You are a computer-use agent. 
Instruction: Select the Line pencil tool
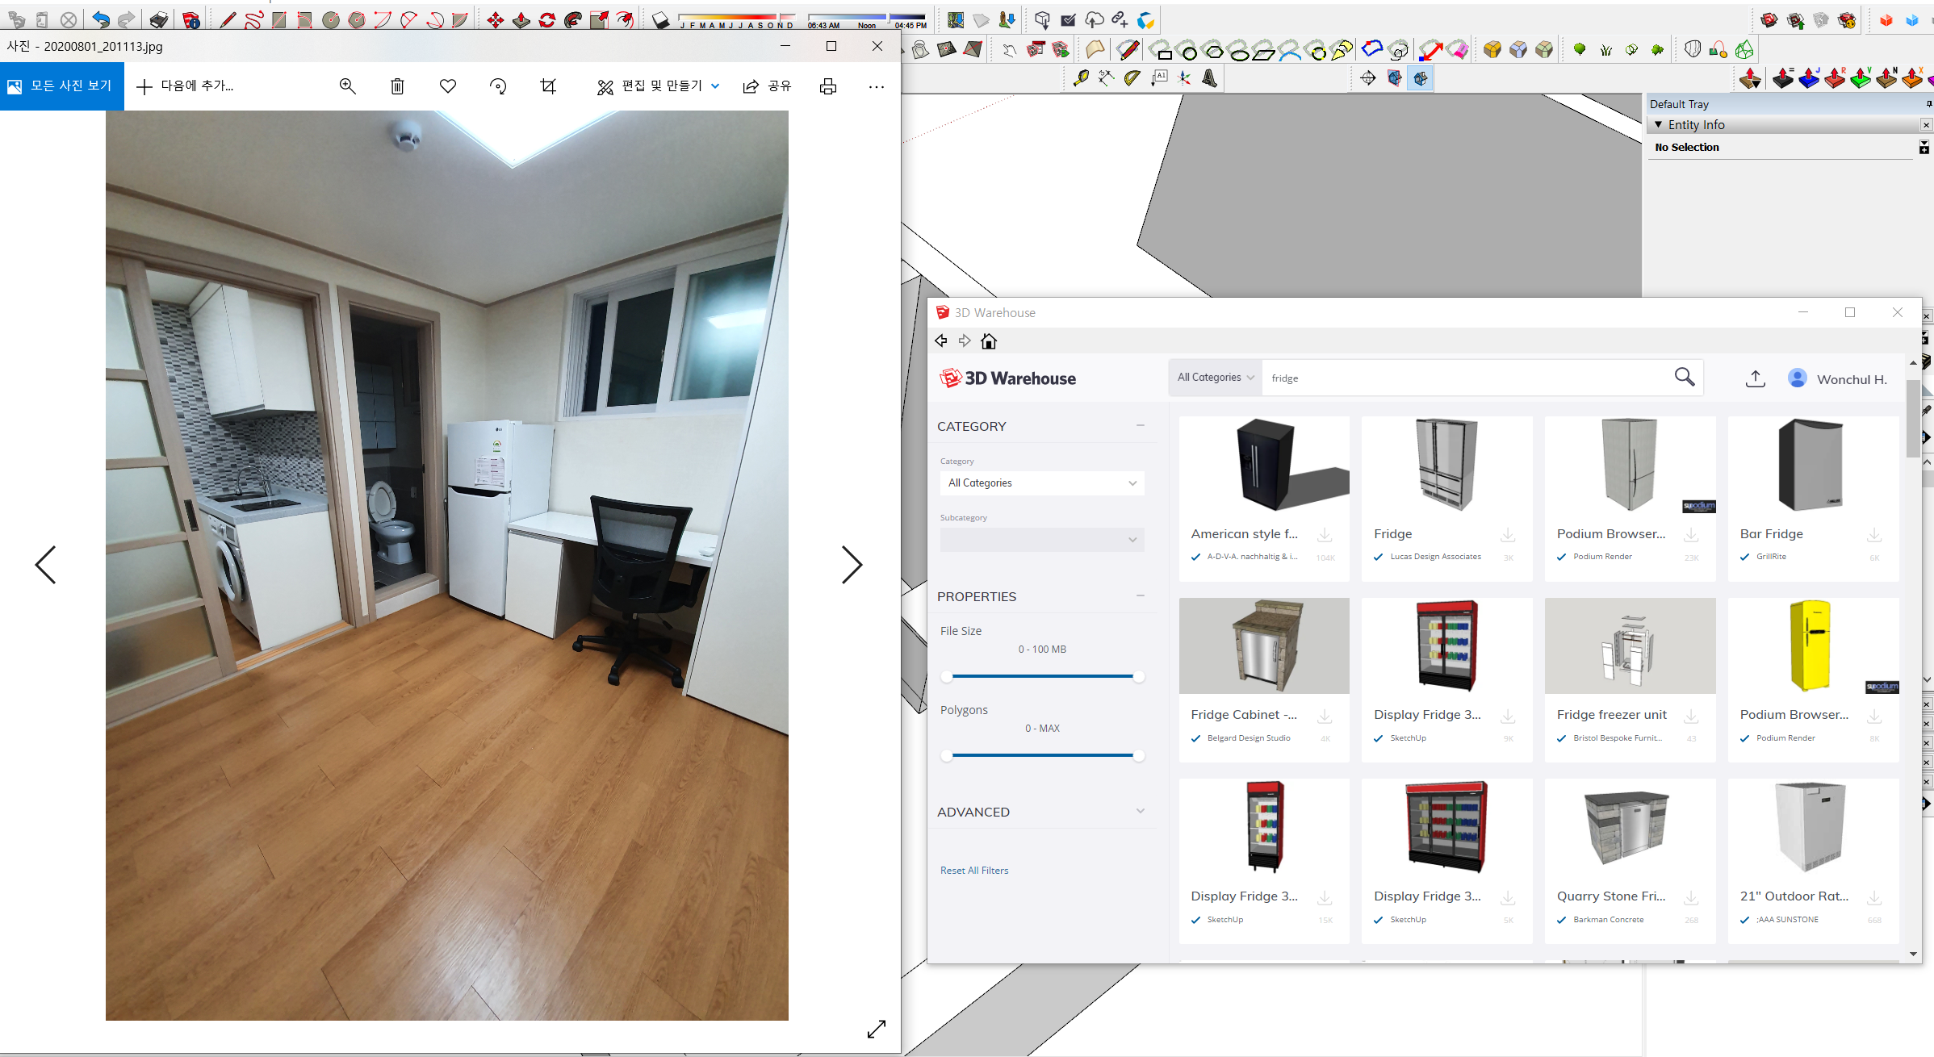coord(228,20)
